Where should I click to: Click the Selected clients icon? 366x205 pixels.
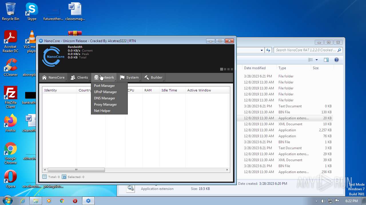point(64,177)
